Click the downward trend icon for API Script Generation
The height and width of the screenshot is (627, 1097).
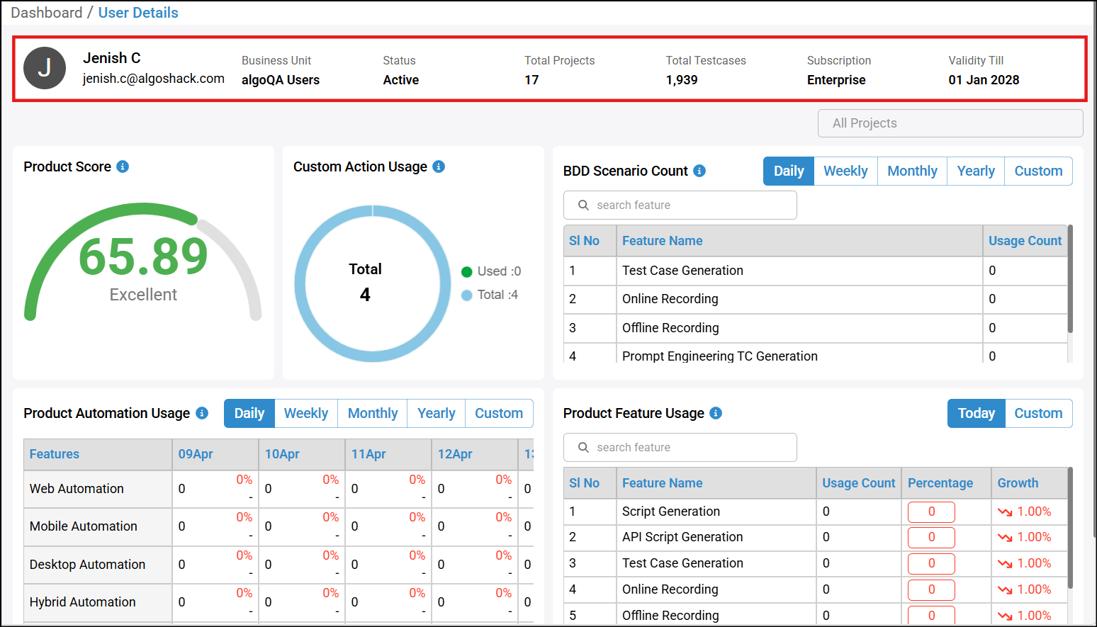[x=1005, y=538]
